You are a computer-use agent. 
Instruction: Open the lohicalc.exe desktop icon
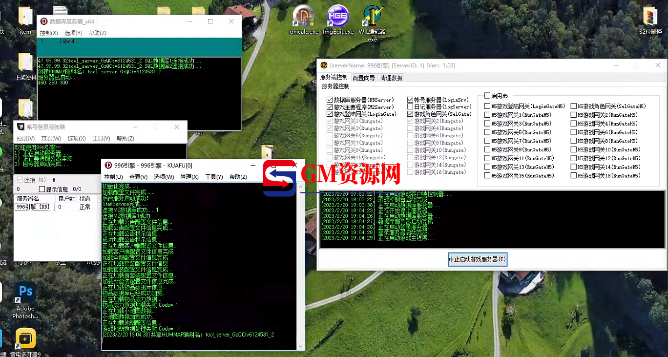(303, 20)
